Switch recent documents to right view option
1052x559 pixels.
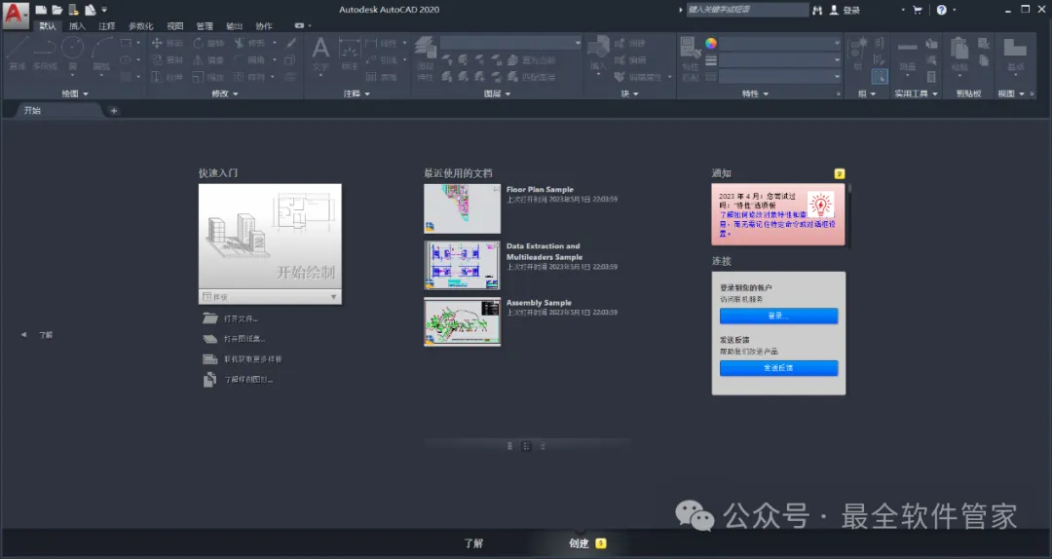tap(543, 446)
